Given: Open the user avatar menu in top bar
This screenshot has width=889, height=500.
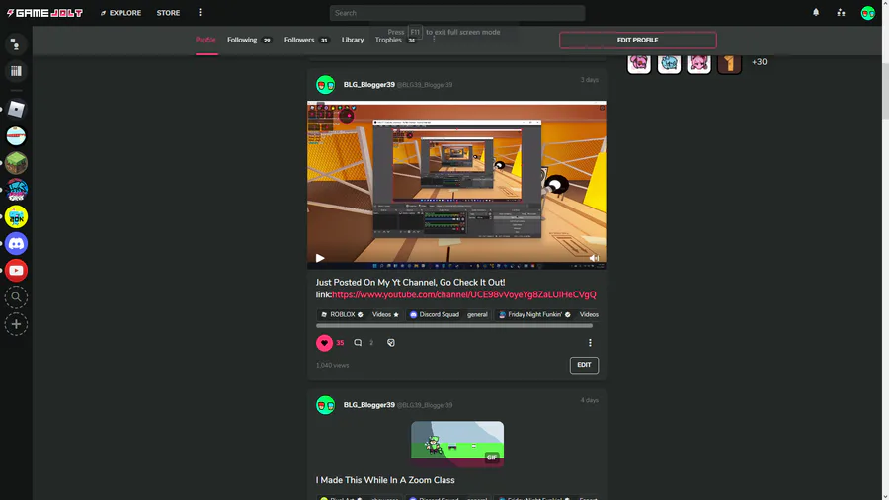Looking at the screenshot, I should [x=867, y=13].
